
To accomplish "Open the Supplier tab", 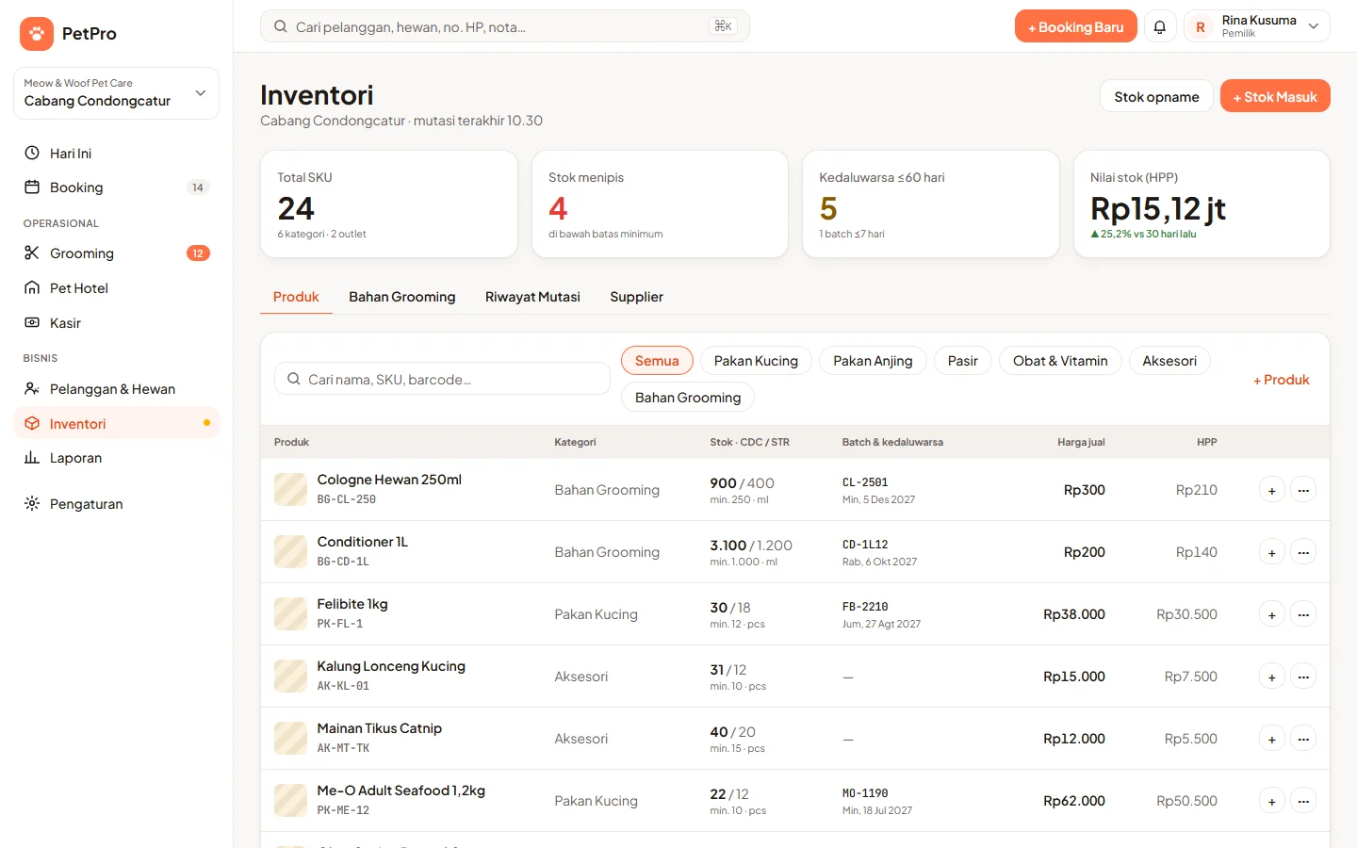I will tap(636, 297).
